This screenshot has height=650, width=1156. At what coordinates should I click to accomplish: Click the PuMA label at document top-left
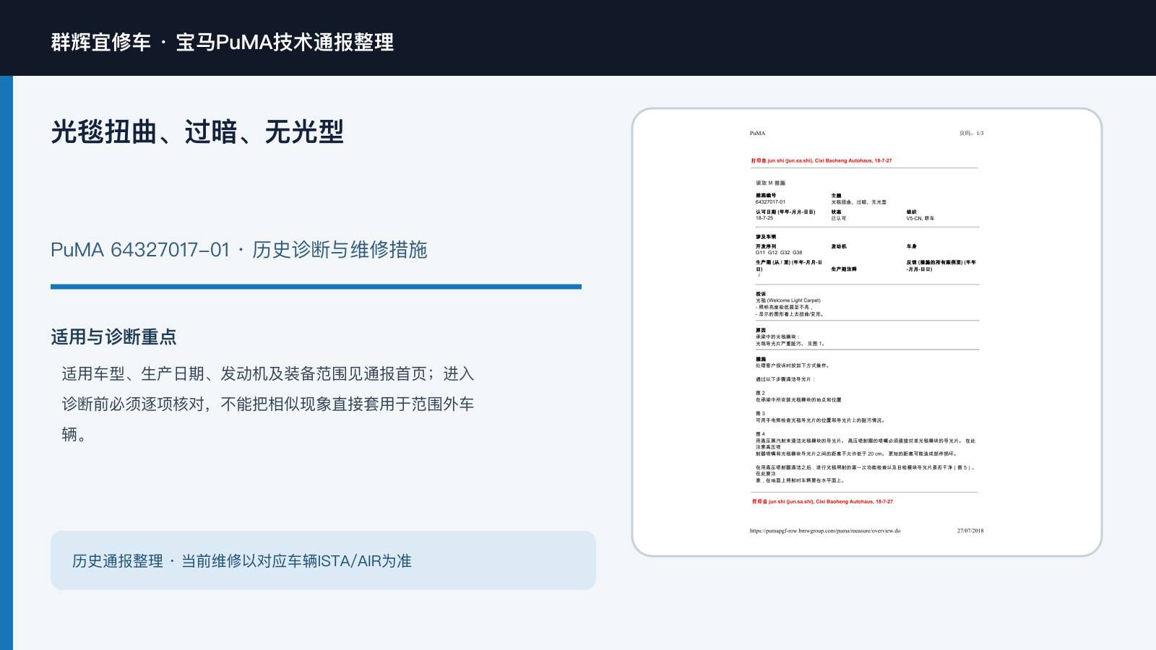pyautogui.click(x=757, y=134)
